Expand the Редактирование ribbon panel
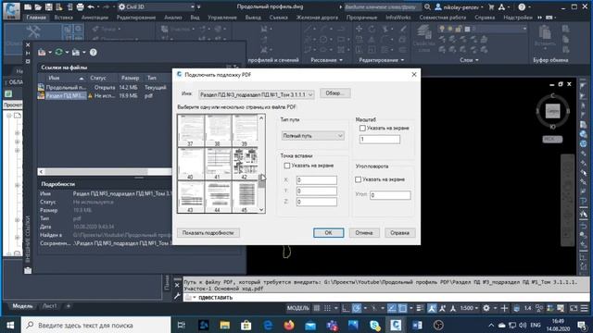Viewport: 593px width, 333px height. click(x=381, y=60)
